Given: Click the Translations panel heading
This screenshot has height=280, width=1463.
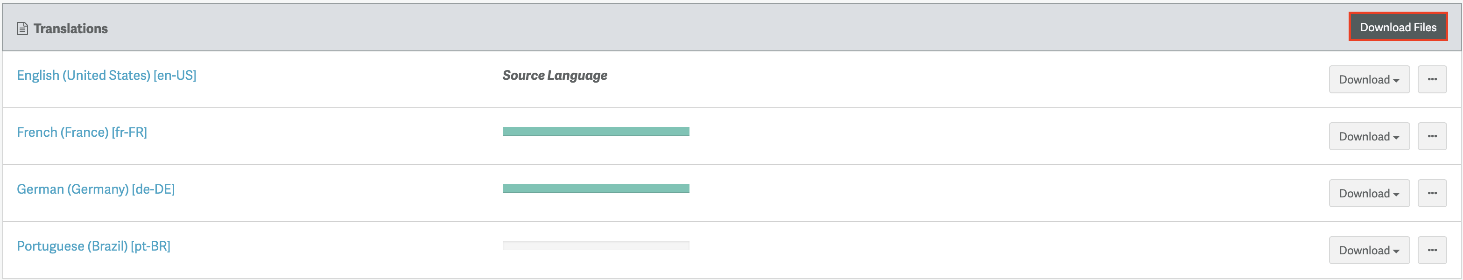Looking at the screenshot, I should (x=70, y=28).
